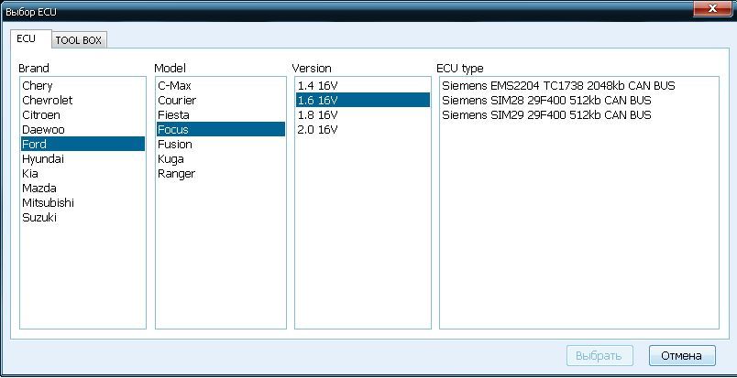Click the highlighted Focus model
This screenshot has width=737, height=378.
tap(221, 129)
